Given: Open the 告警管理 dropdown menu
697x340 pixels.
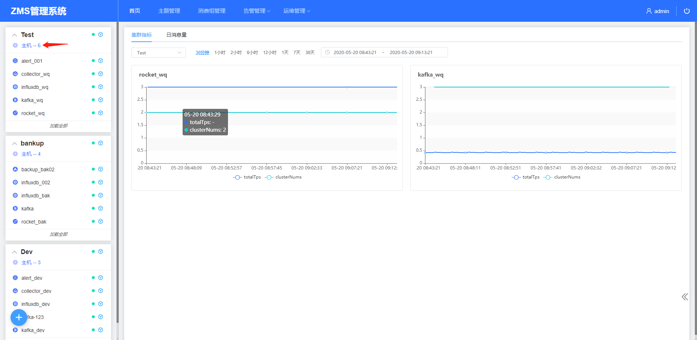Looking at the screenshot, I should tap(257, 11).
